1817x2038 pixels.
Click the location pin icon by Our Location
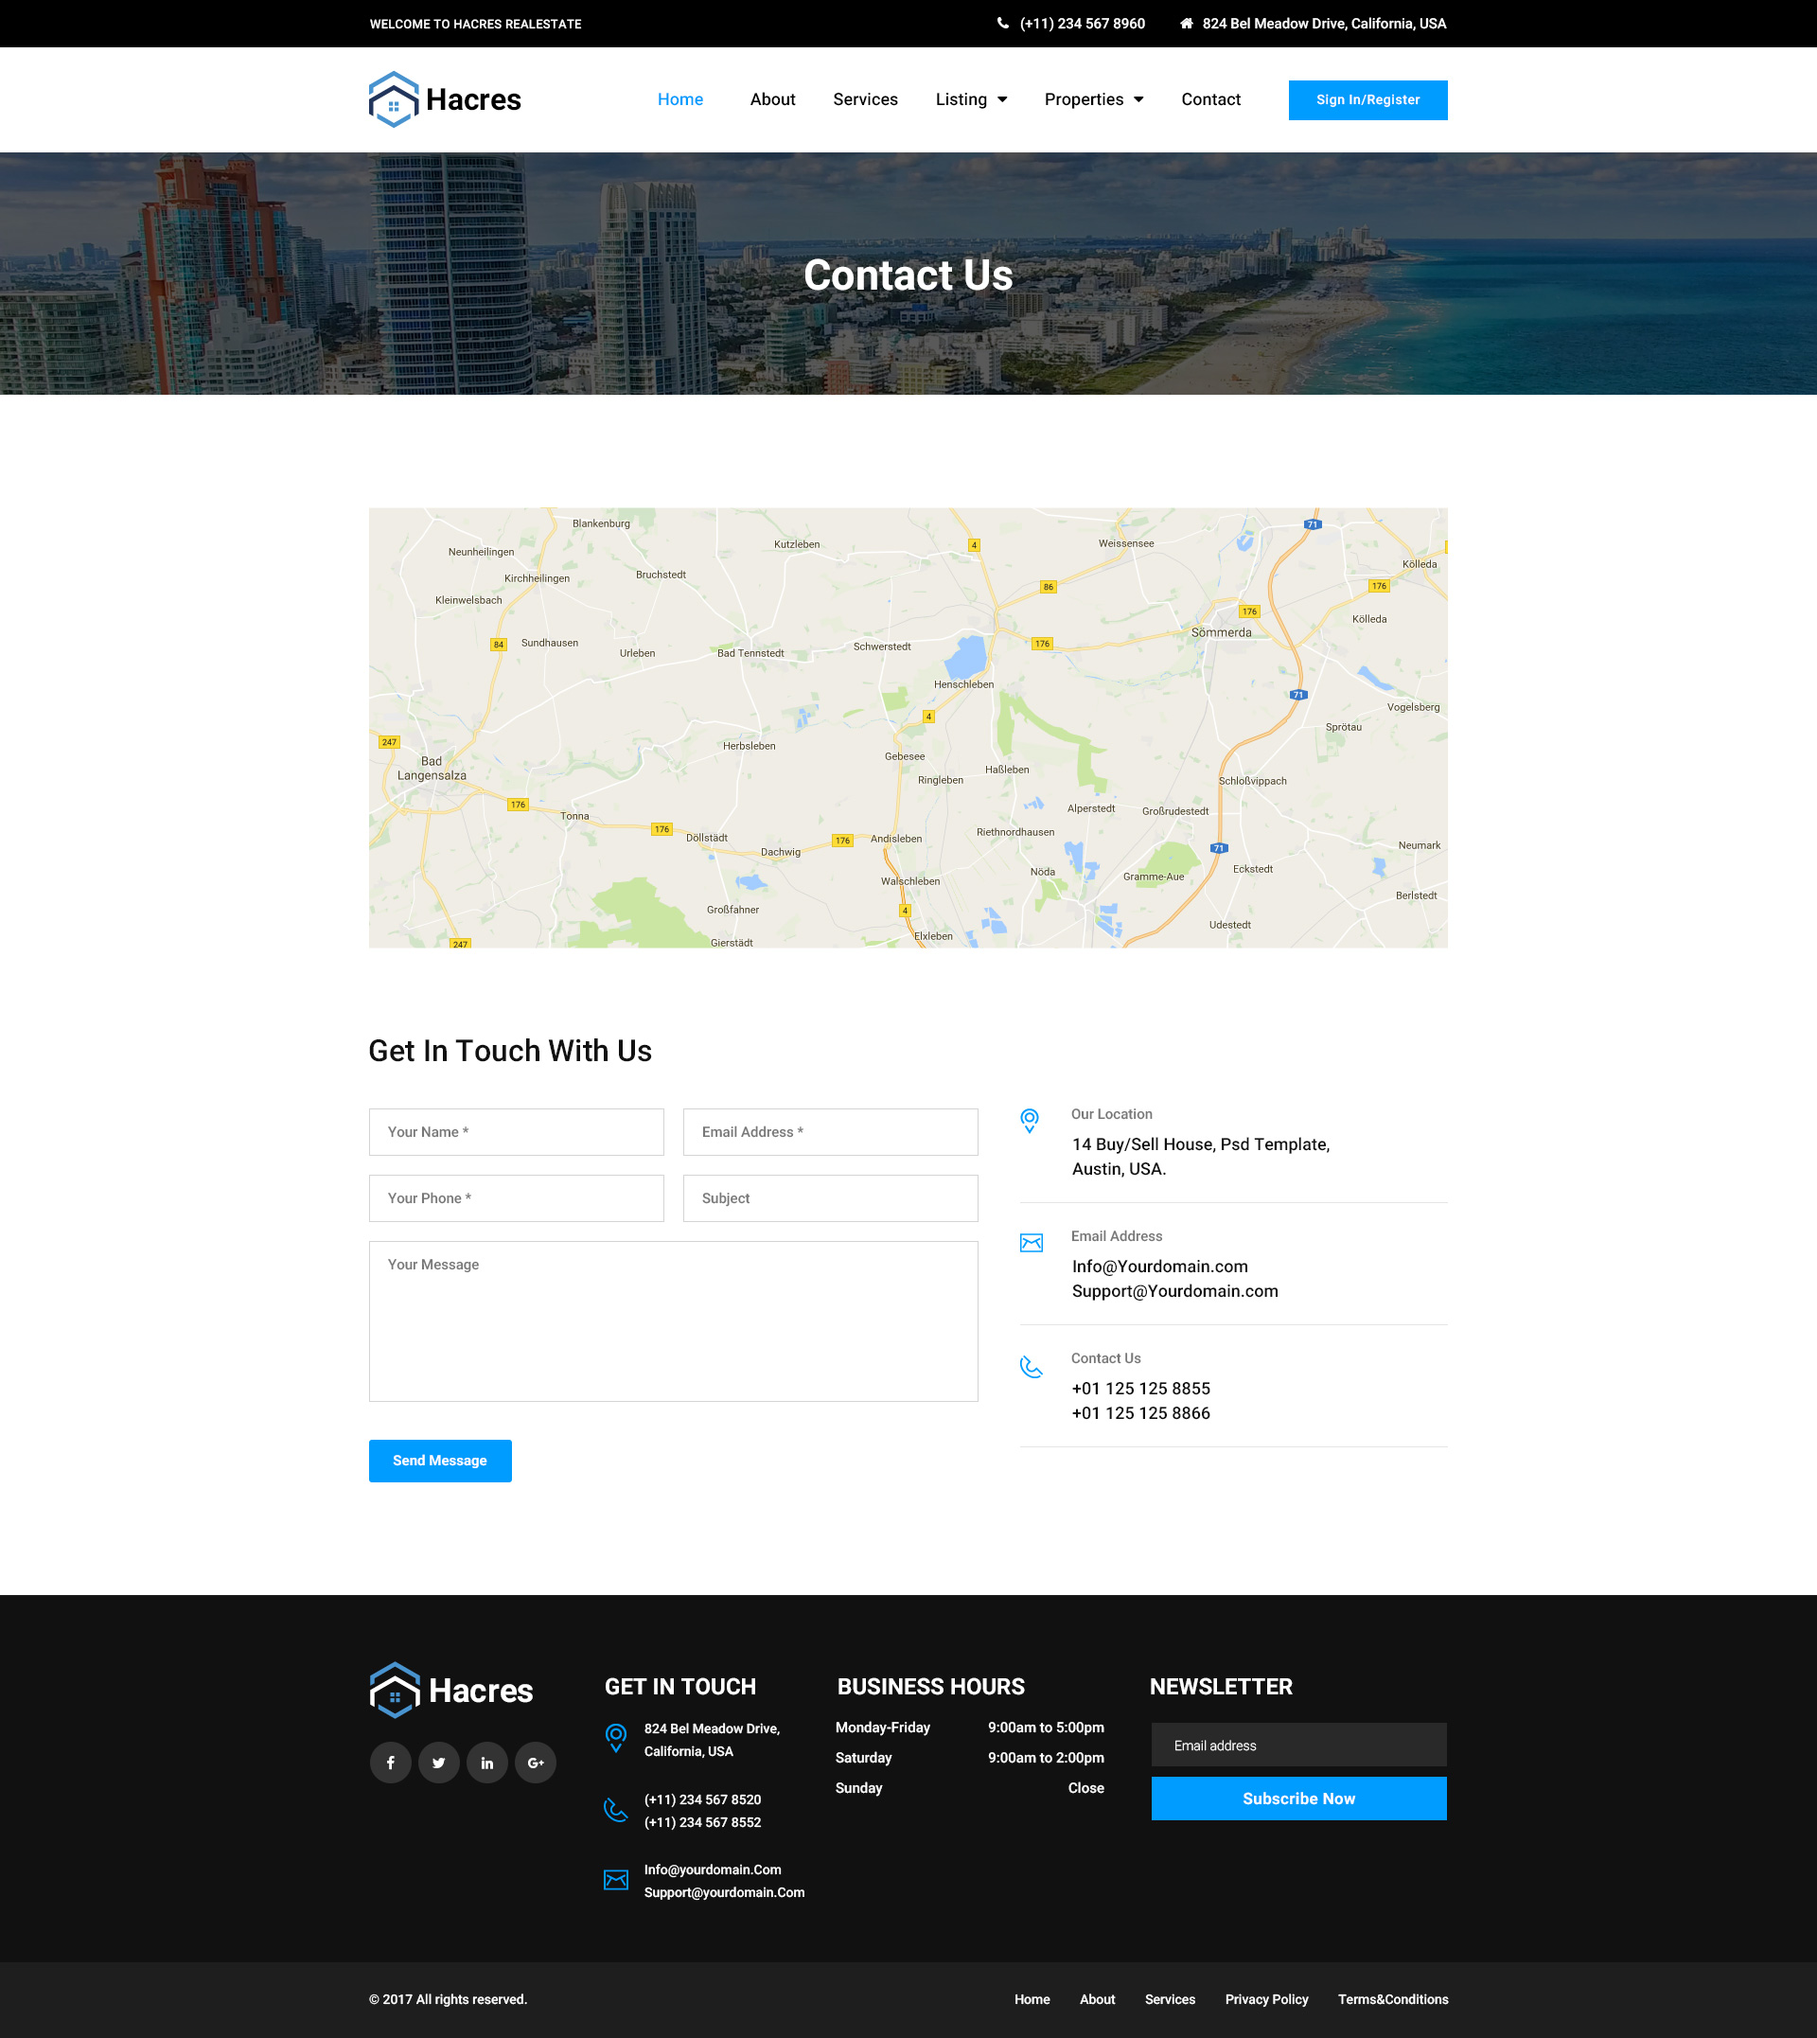click(1030, 1120)
